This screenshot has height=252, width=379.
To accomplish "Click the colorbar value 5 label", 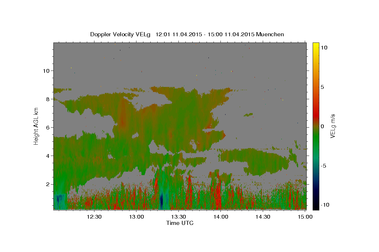I will click(322, 87).
